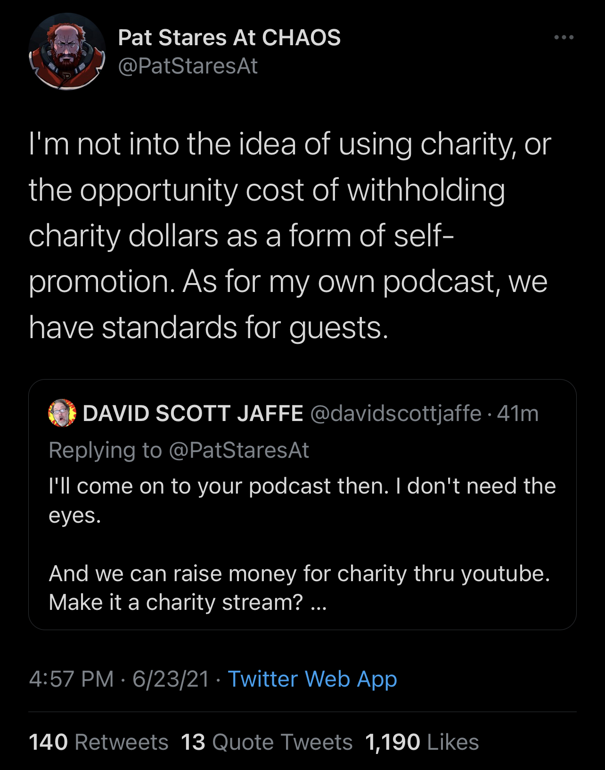605x770 pixels.
Task: View the 140 Retweets list
Action: click(x=98, y=742)
